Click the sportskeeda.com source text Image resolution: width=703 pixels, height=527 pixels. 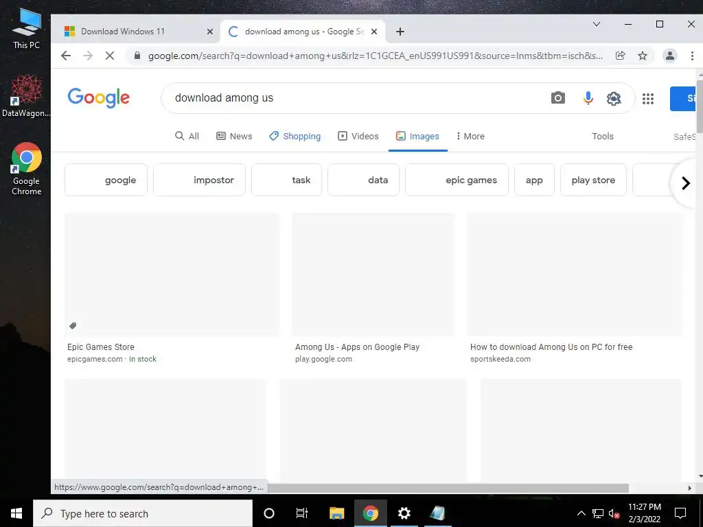[x=500, y=359]
